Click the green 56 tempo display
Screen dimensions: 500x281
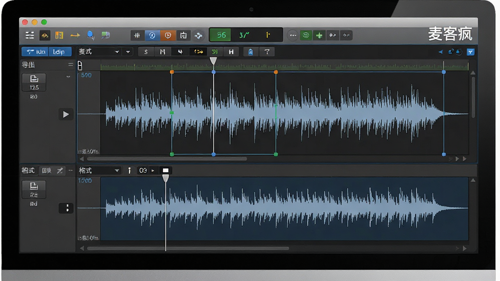click(221, 35)
